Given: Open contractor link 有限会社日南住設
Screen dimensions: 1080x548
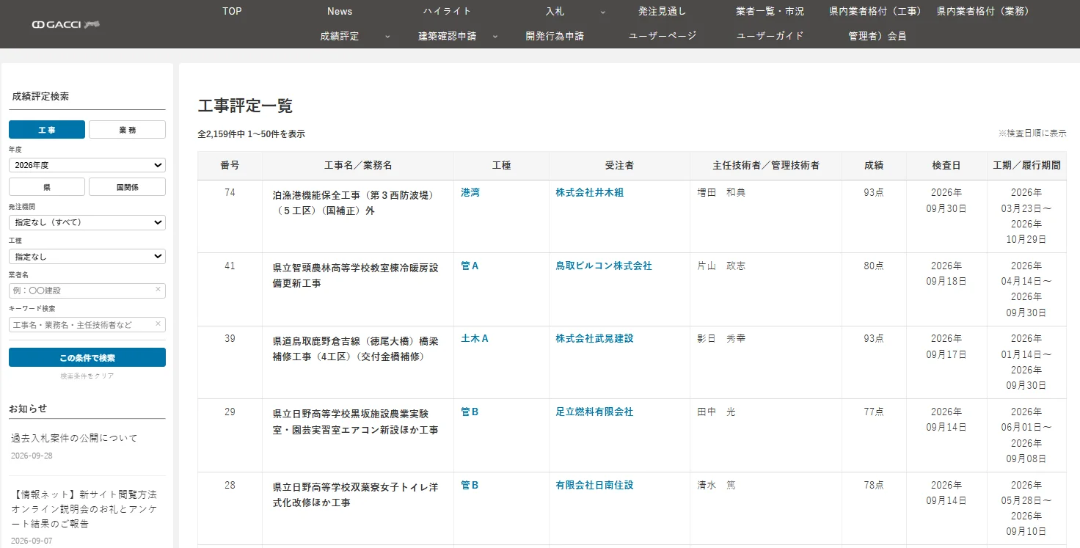Looking at the screenshot, I should tap(594, 485).
